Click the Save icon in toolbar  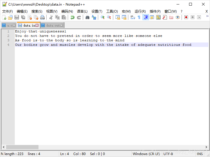coord(17,17)
